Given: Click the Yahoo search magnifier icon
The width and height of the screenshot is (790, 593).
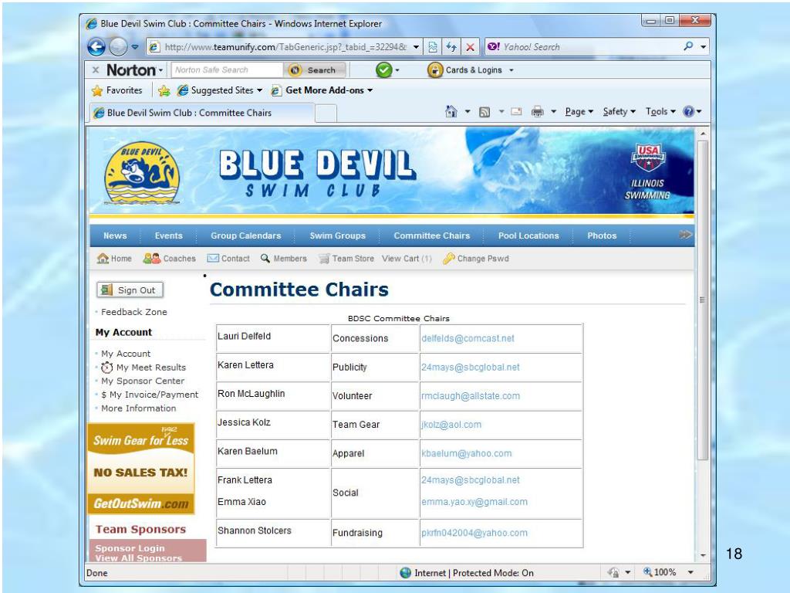Looking at the screenshot, I should (x=688, y=46).
